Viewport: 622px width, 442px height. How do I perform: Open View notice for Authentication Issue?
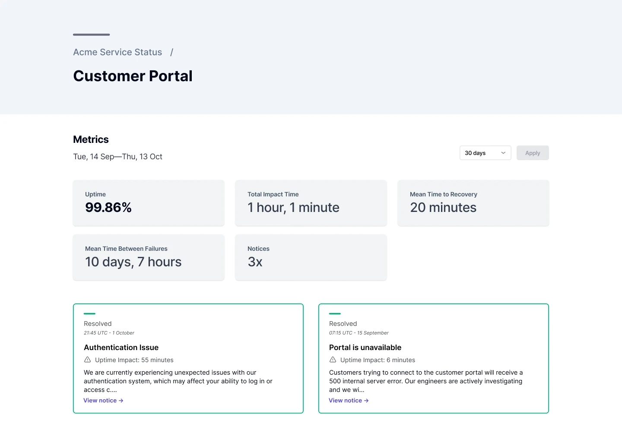point(100,401)
